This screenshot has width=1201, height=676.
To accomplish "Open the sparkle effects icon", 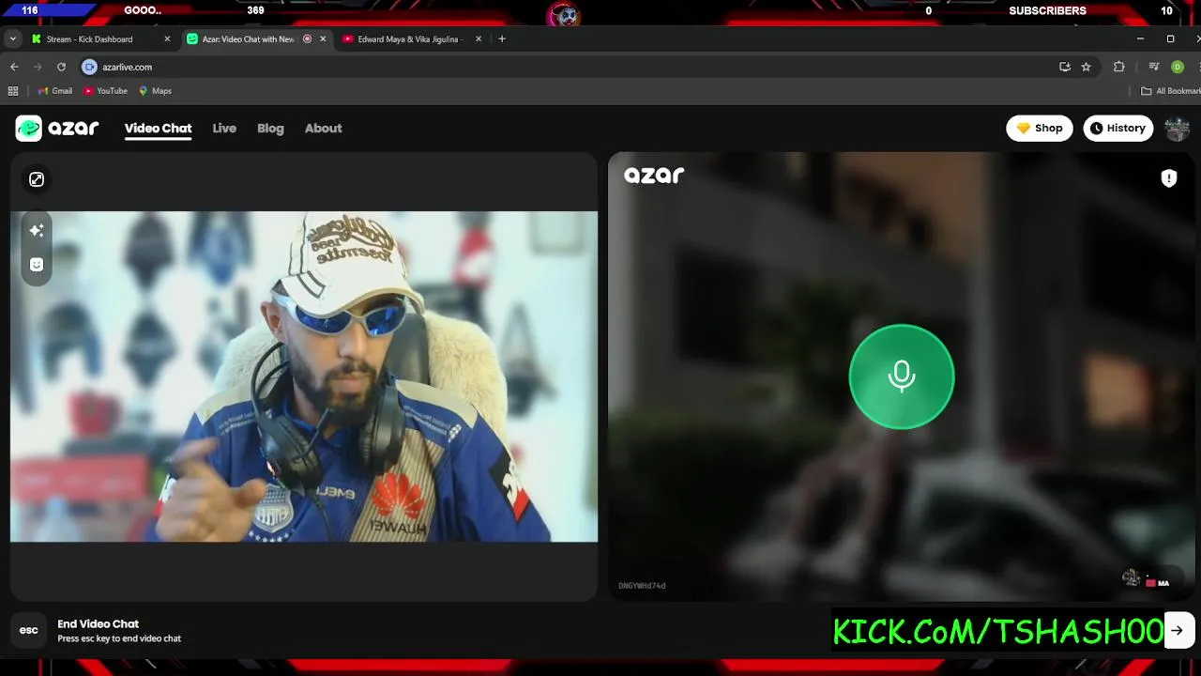I will [x=37, y=230].
